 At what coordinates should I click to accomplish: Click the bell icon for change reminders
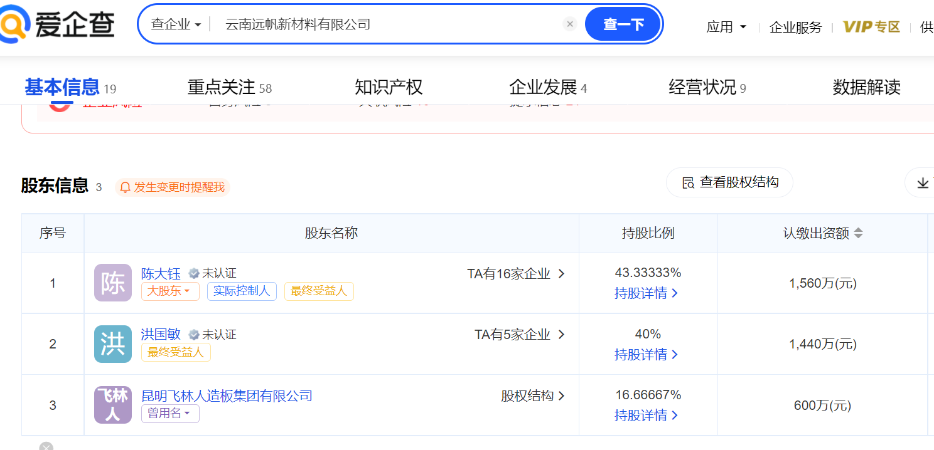point(125,187)
